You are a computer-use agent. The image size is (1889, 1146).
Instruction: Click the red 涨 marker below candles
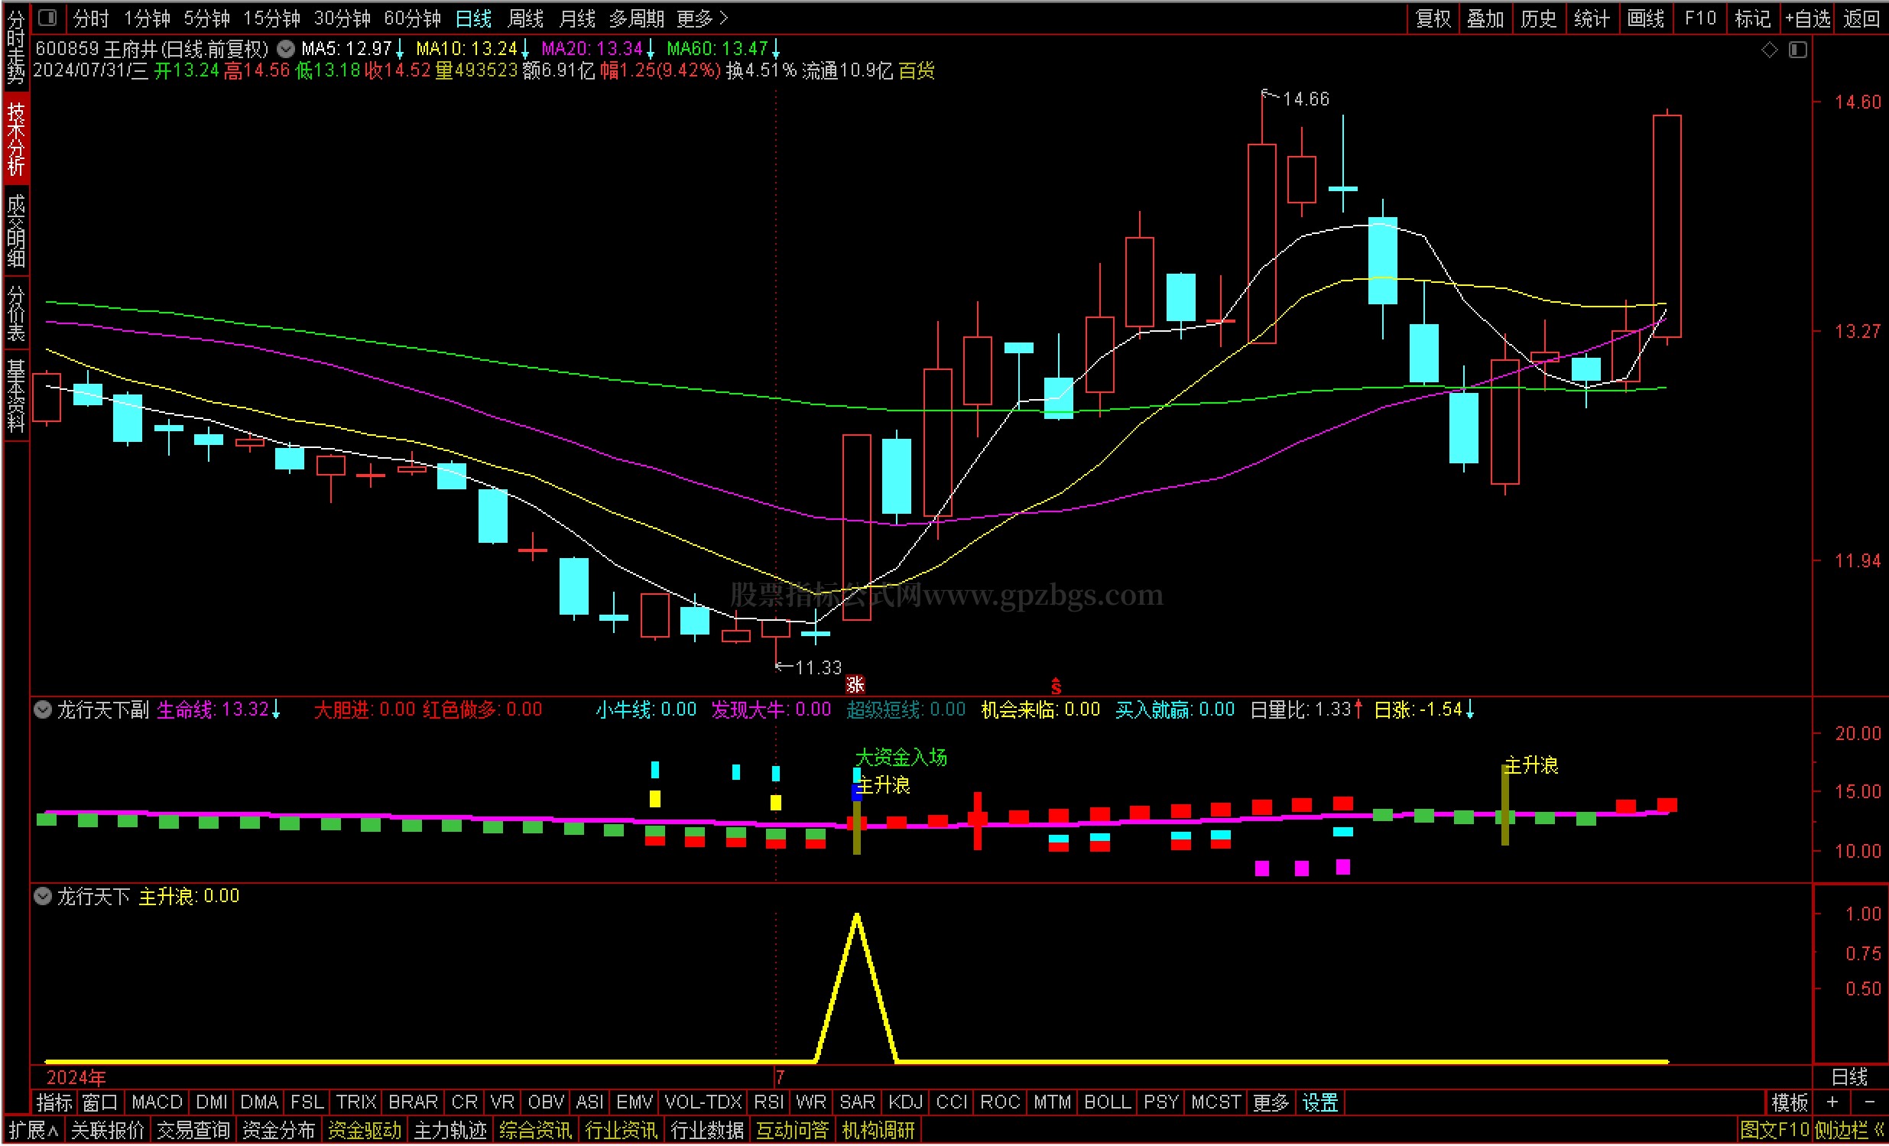855,684
